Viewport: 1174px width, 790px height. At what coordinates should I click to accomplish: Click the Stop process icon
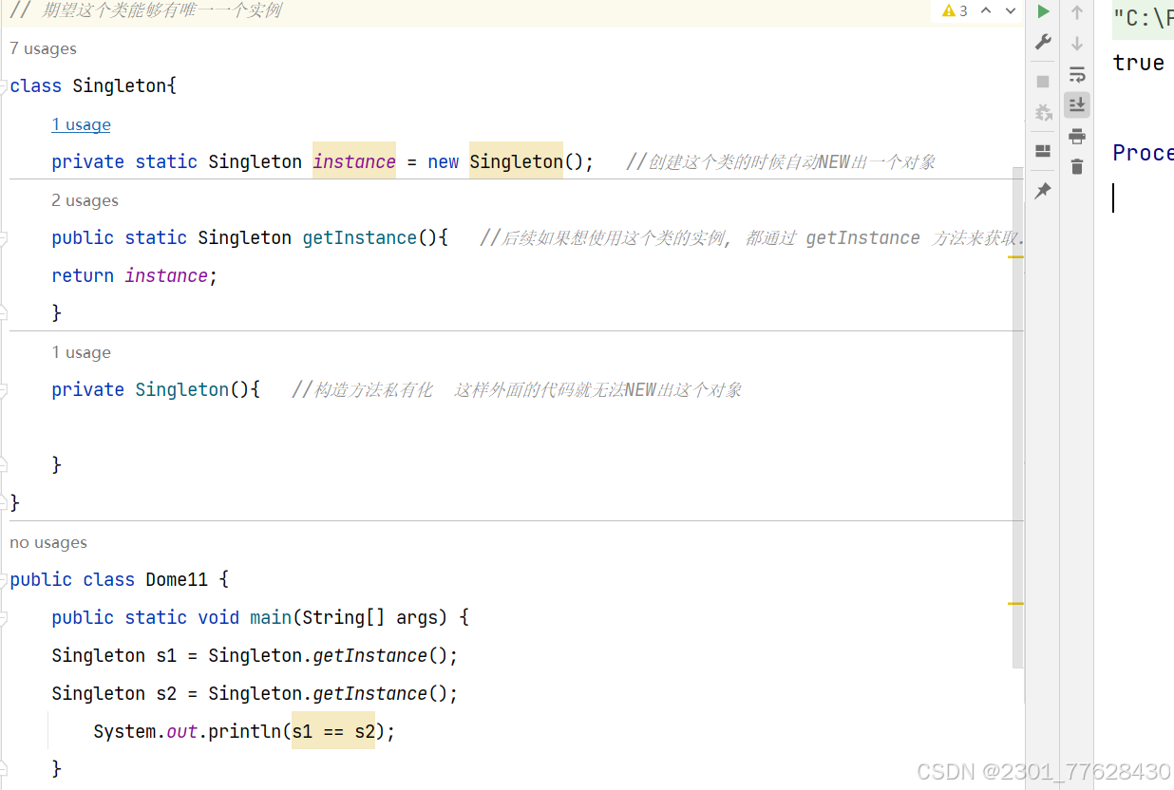coord(1042,82)
